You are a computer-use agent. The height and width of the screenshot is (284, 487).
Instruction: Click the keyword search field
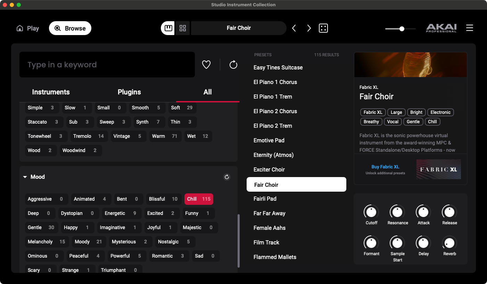point(107,65)
